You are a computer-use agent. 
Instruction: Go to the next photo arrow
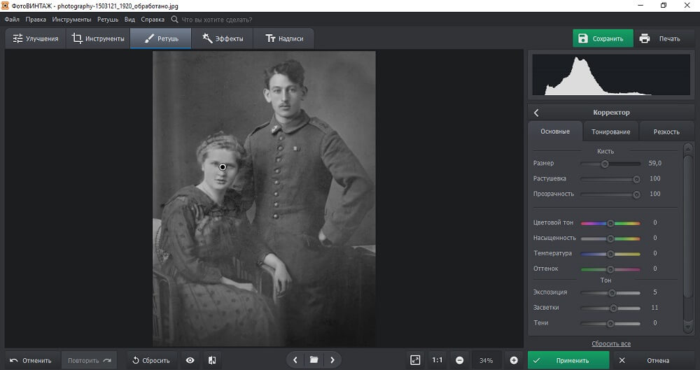click(332, 360)
